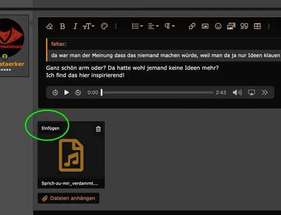Open the font size dropdown

coord(89,26)
